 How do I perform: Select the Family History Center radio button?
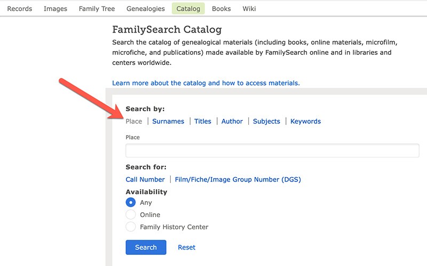[131, 227]
